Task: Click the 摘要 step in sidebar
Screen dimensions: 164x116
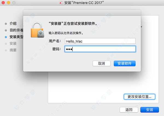Action: 13,50
